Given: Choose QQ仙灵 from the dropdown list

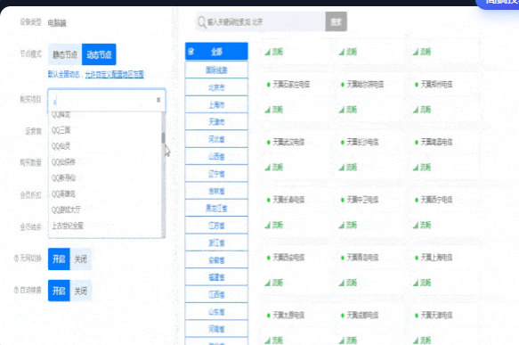Looking at the screenshot, I should coord(105,146).
